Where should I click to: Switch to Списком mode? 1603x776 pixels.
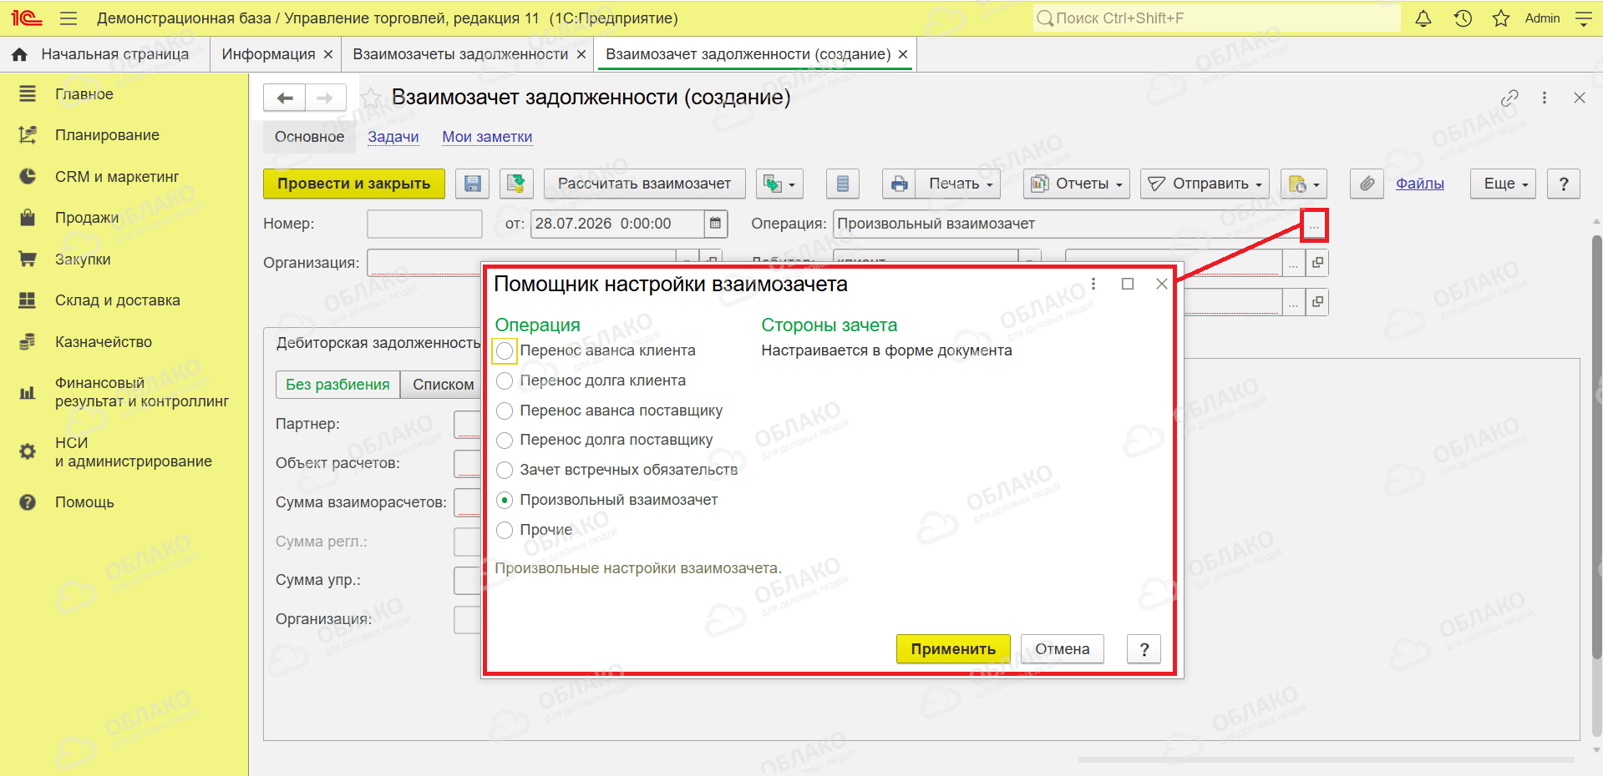(x=443, y=385)
